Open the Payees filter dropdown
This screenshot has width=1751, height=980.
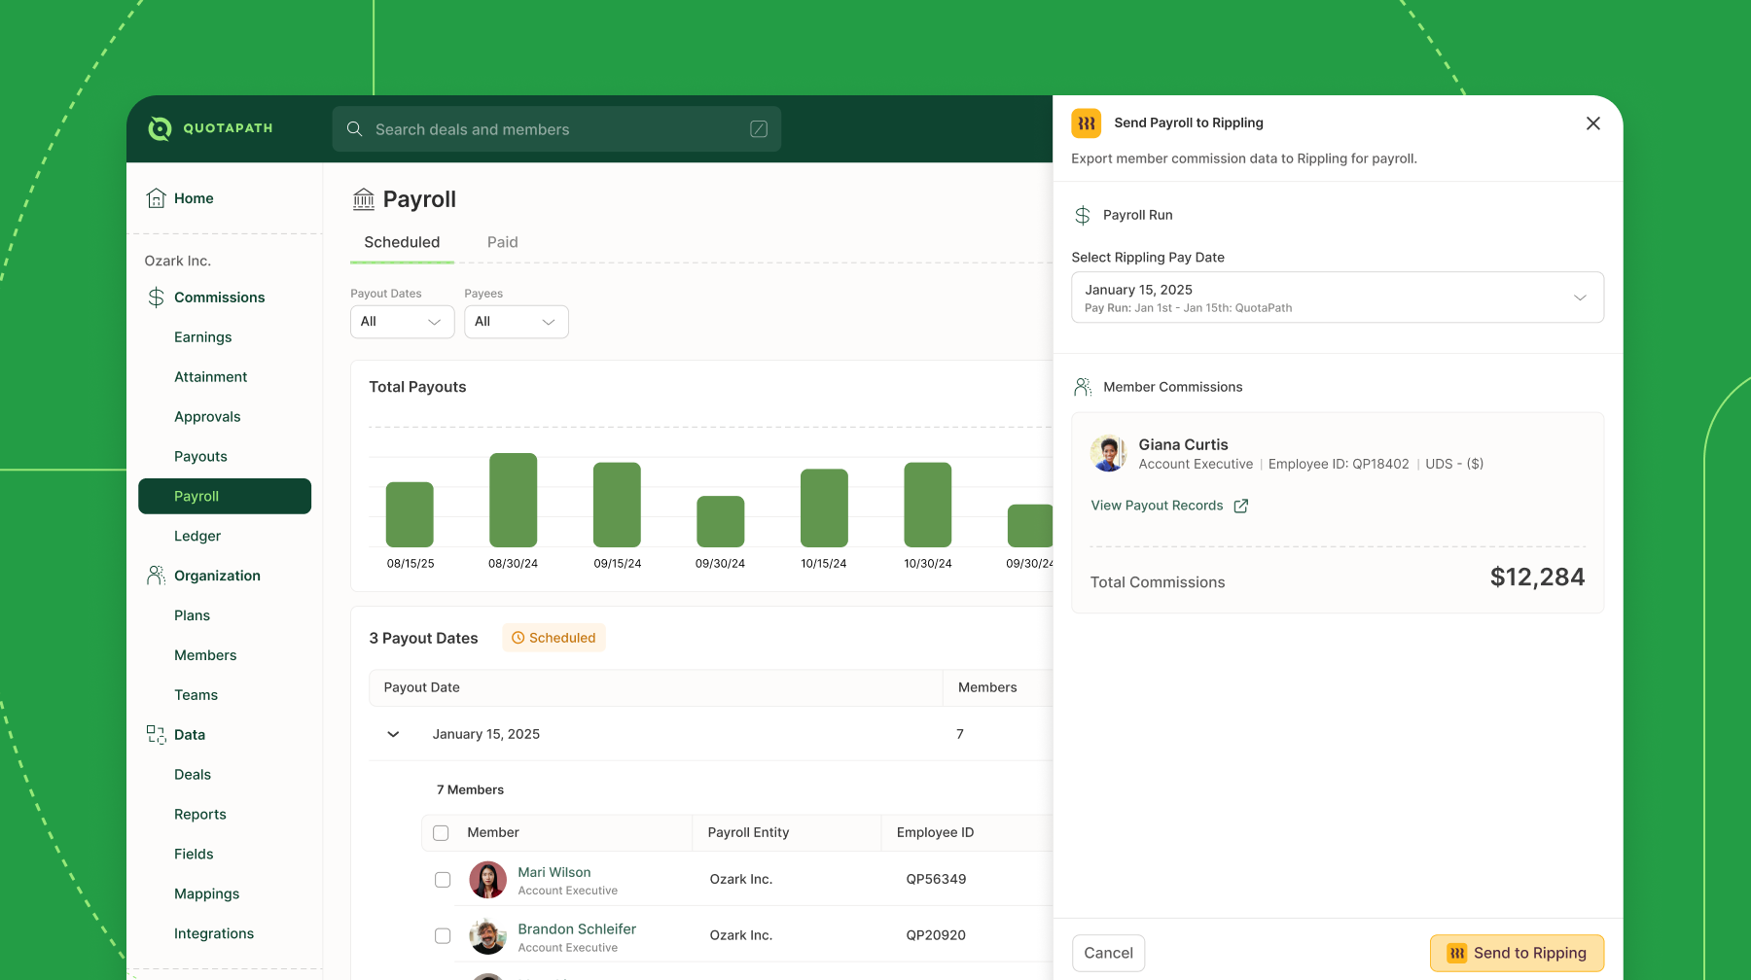pos(517,322)
